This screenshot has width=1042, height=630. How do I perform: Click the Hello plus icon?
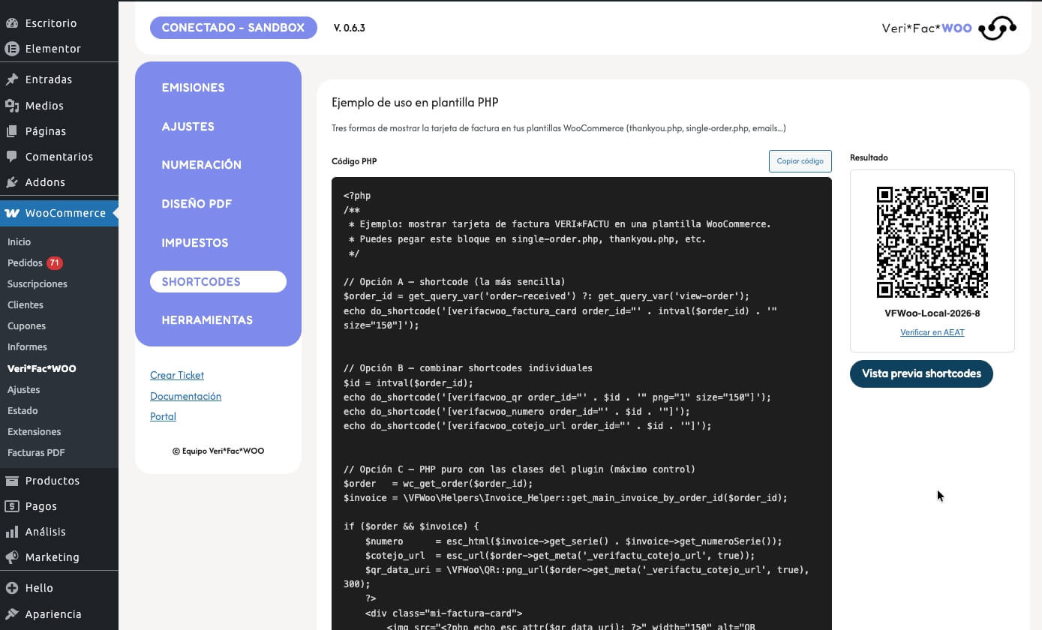12,588
